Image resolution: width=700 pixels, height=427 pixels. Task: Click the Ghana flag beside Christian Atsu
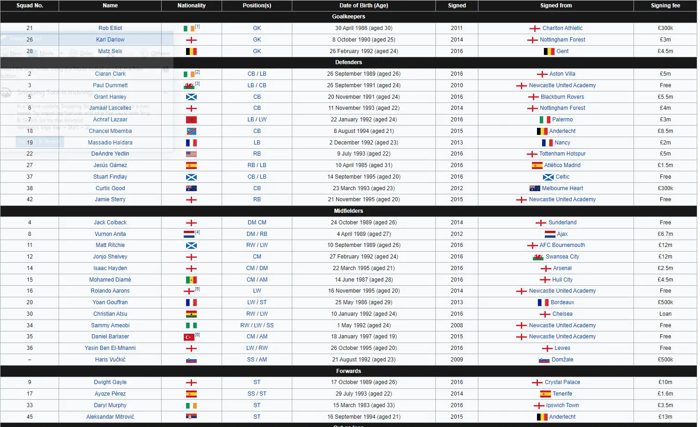click(x=191, y=314)
